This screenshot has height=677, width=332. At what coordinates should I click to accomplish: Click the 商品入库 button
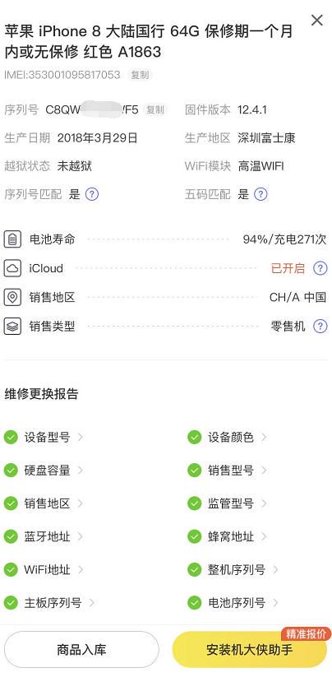point(81,649)
